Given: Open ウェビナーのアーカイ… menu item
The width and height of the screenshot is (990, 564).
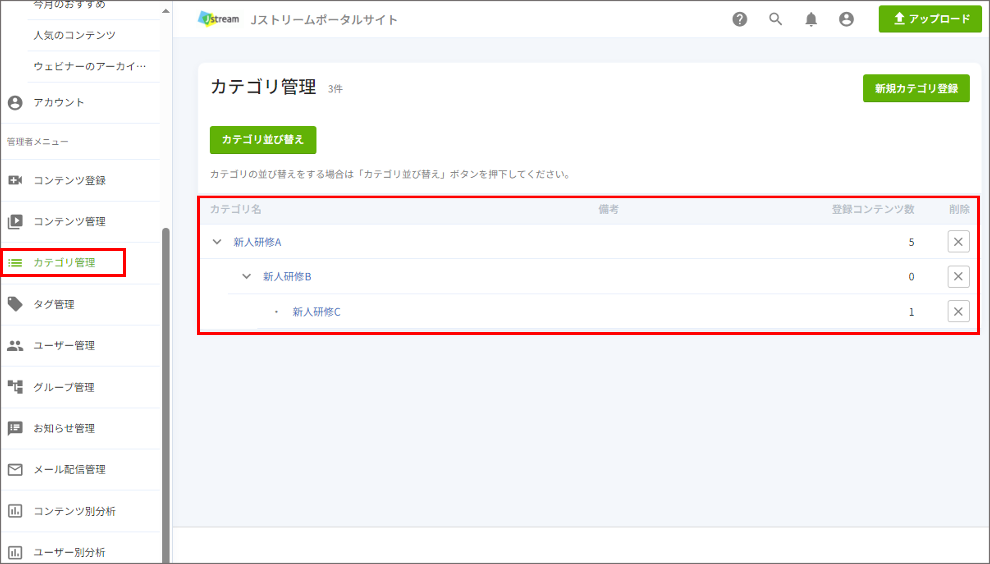Looking at the screenshot, I should point(90,66).
